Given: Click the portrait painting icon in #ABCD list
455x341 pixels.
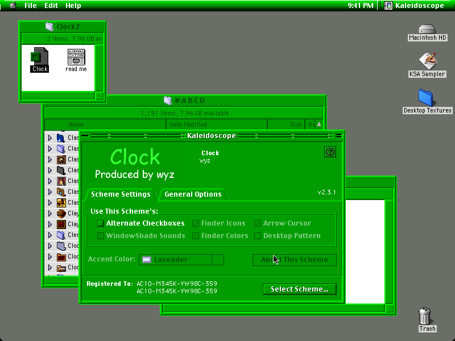Looking at the screenshot, I should (61, 181).
